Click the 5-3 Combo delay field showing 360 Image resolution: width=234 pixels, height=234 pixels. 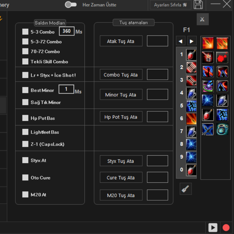67,31
